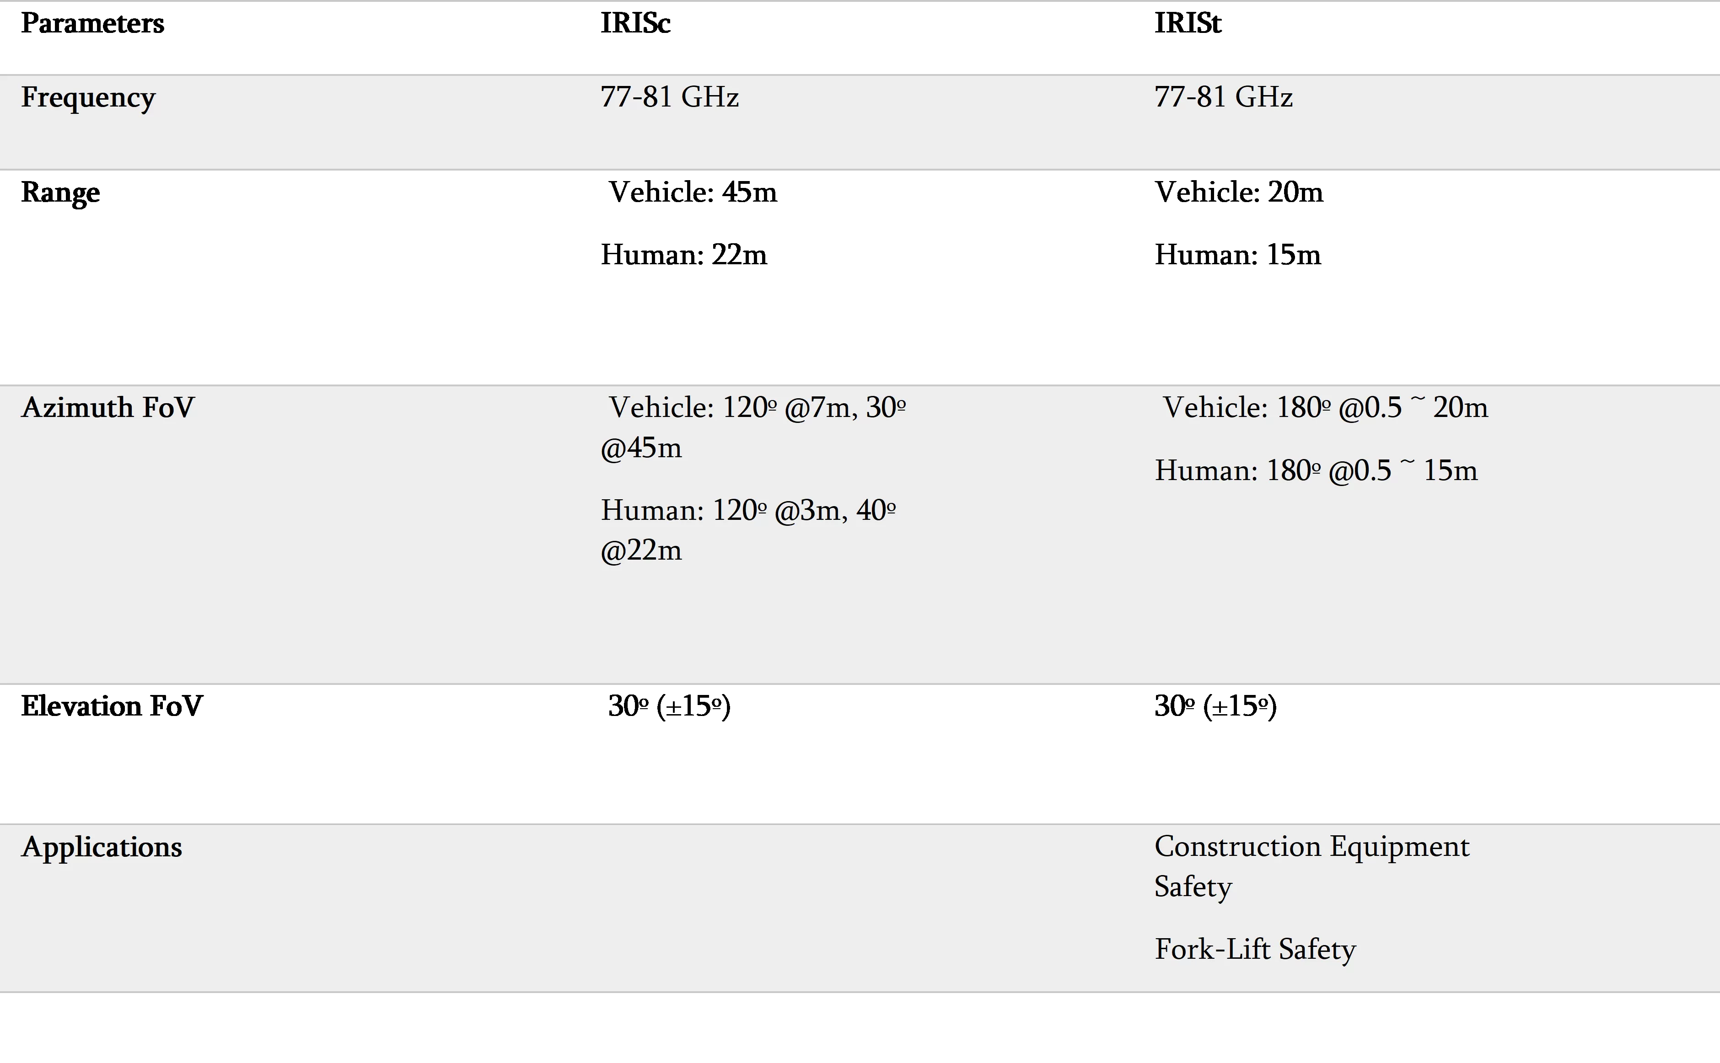Screen dimensions: 1720x1063
Task: Click the Azimuth FoV row label
Action: pos(107,408)
